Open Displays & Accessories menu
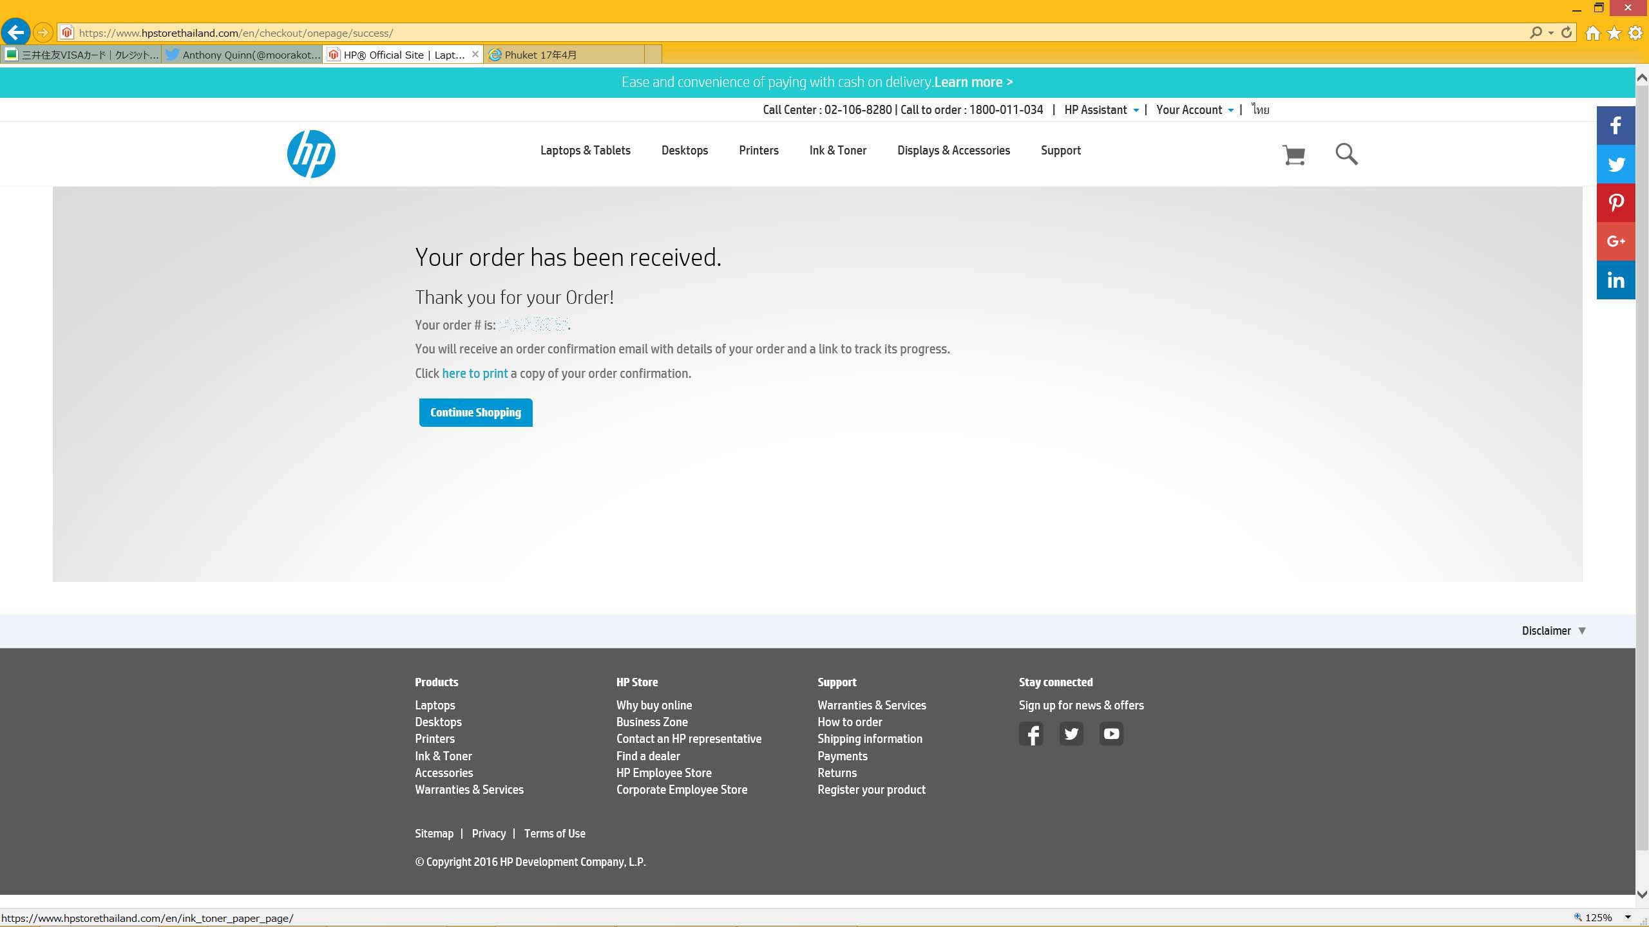This screenshot has width=1649, height=927. click(x=953, y=151)
